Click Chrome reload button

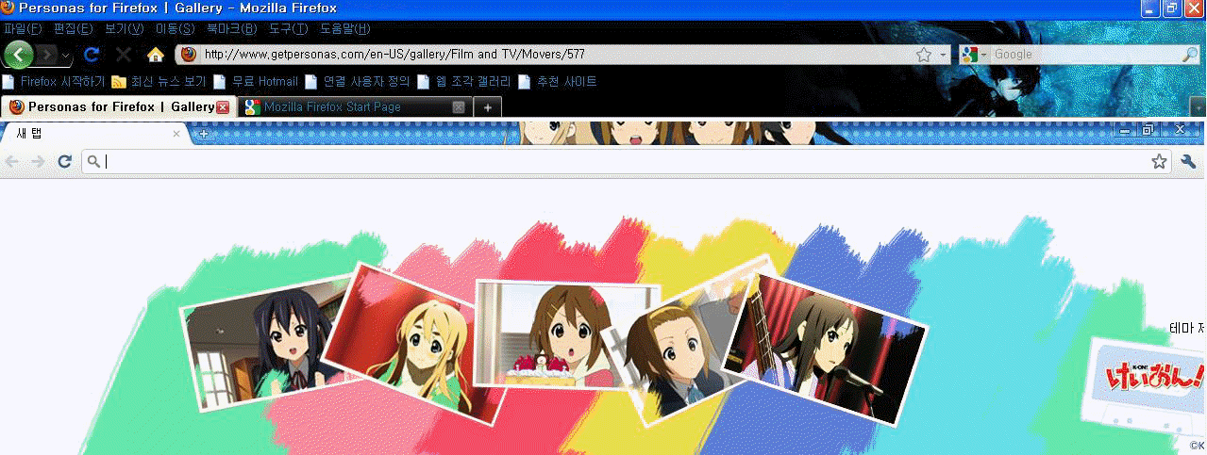65,162
